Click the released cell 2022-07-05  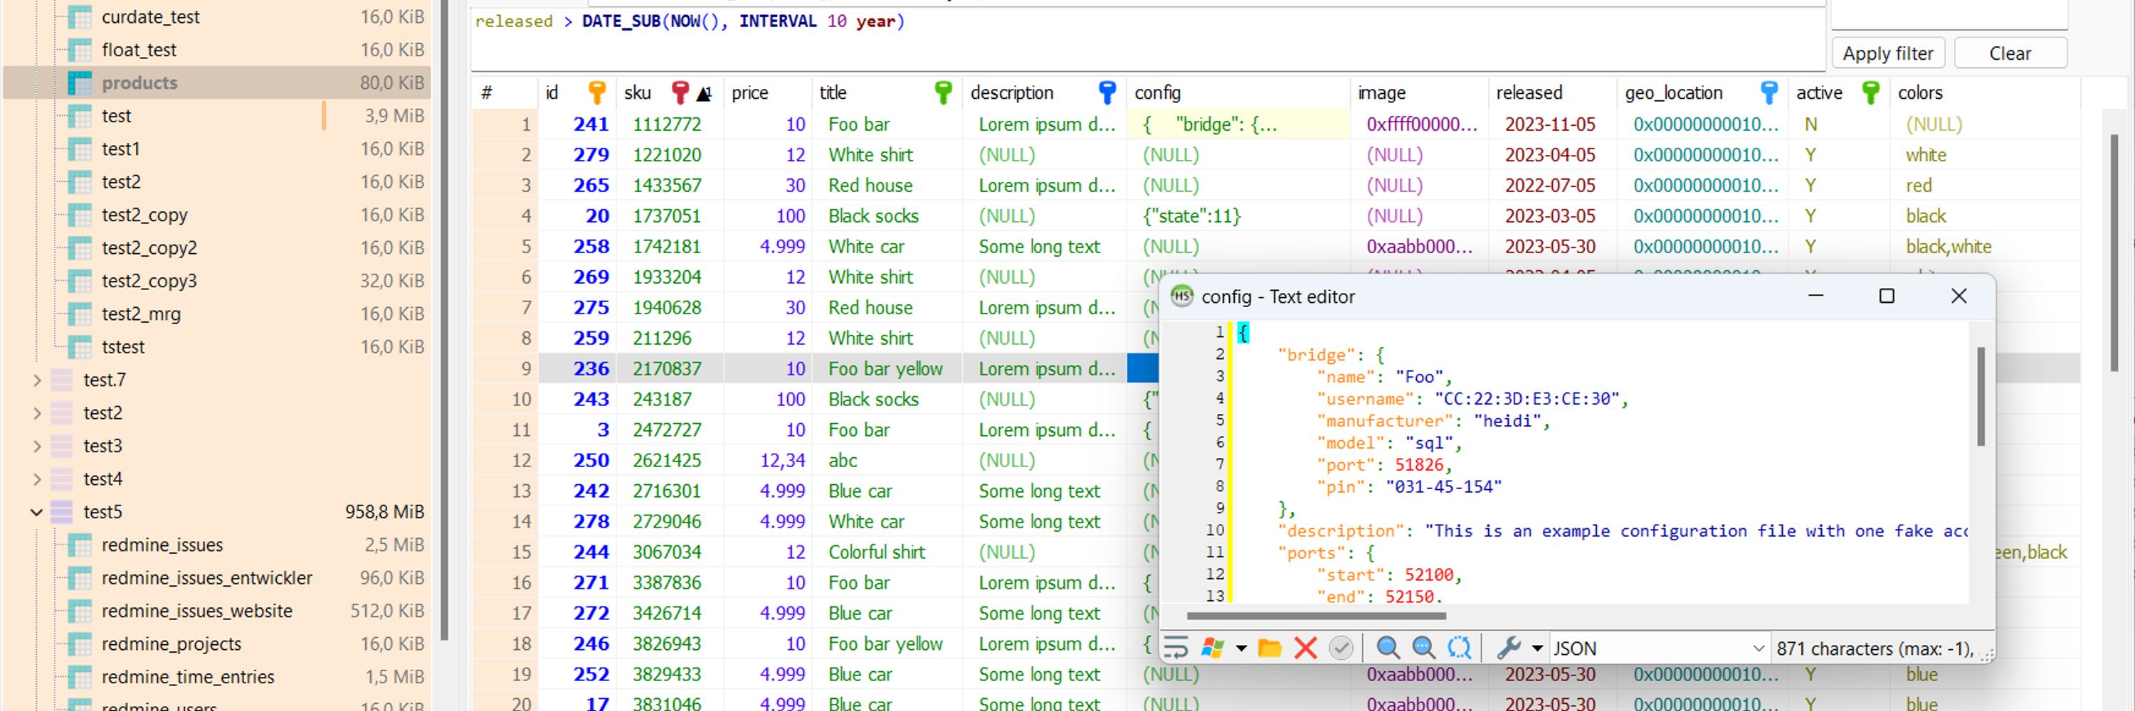1551,186
